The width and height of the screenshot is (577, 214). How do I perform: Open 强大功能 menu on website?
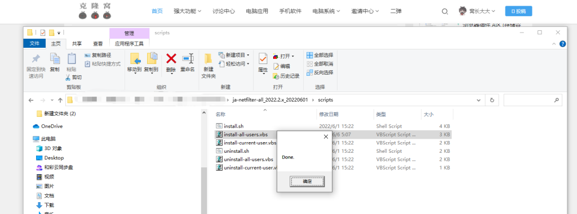coord(187,11)
